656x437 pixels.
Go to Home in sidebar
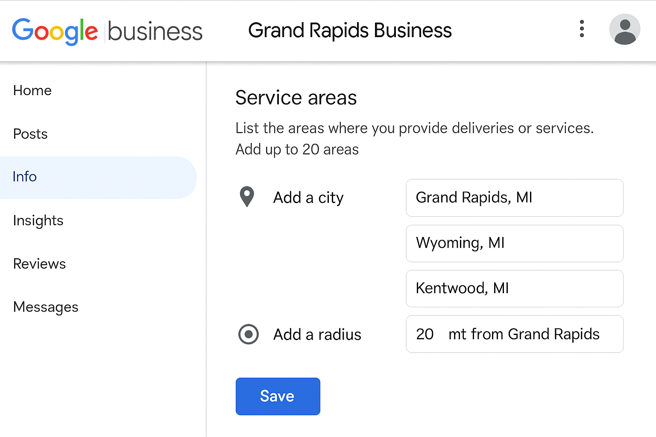(32, 90)
